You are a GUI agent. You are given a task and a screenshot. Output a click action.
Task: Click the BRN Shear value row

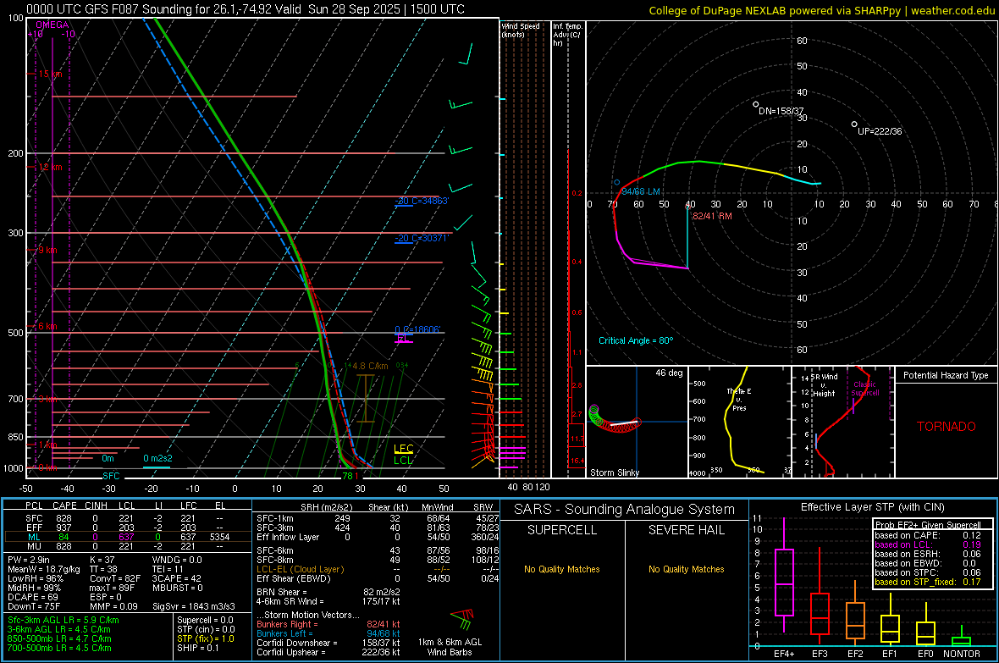tap(328, 592)
